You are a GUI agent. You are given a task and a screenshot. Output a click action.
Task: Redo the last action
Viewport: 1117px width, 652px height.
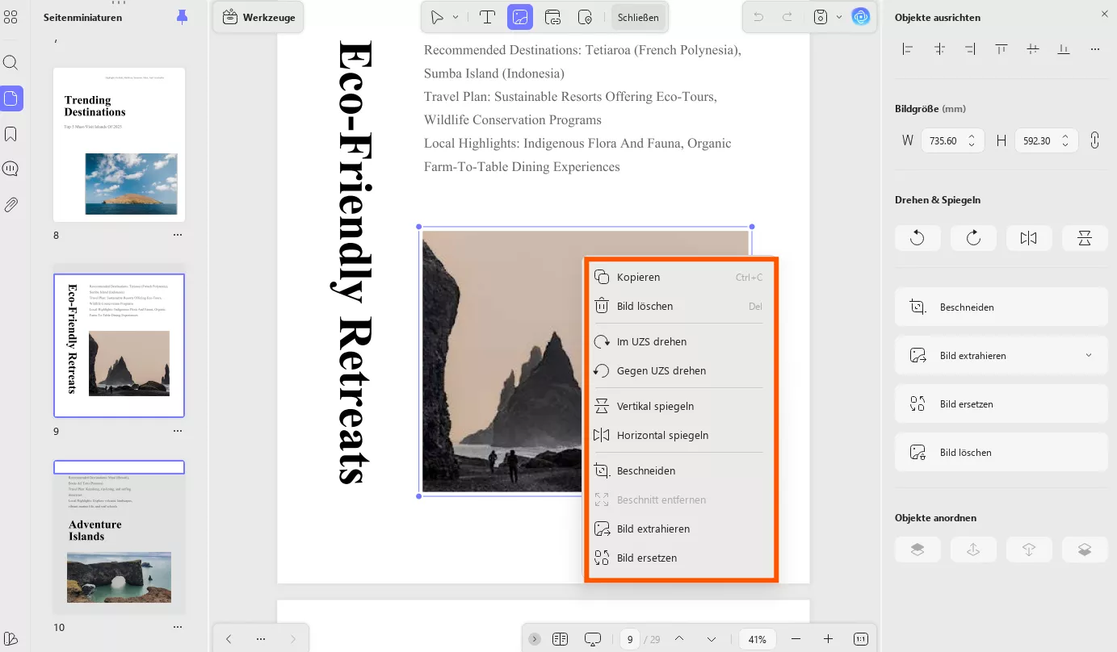pyautogui.click(x=787, y=17)
